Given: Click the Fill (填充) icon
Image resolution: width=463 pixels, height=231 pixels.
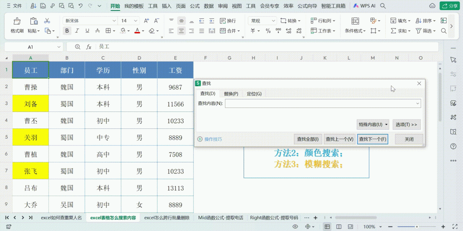Looking at the screenshot, I should (x=393, y=21).
